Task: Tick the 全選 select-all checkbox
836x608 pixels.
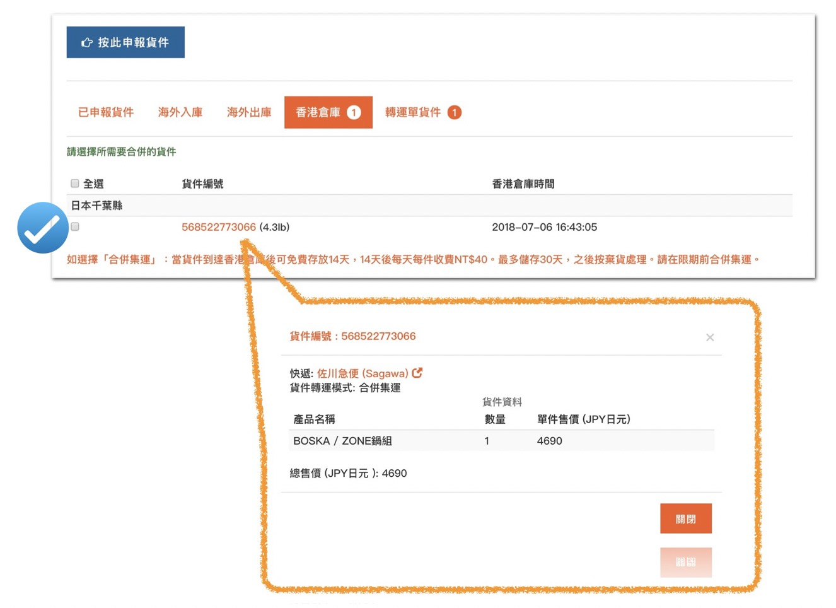Action: pyautogui.click(x=75, y=184)
